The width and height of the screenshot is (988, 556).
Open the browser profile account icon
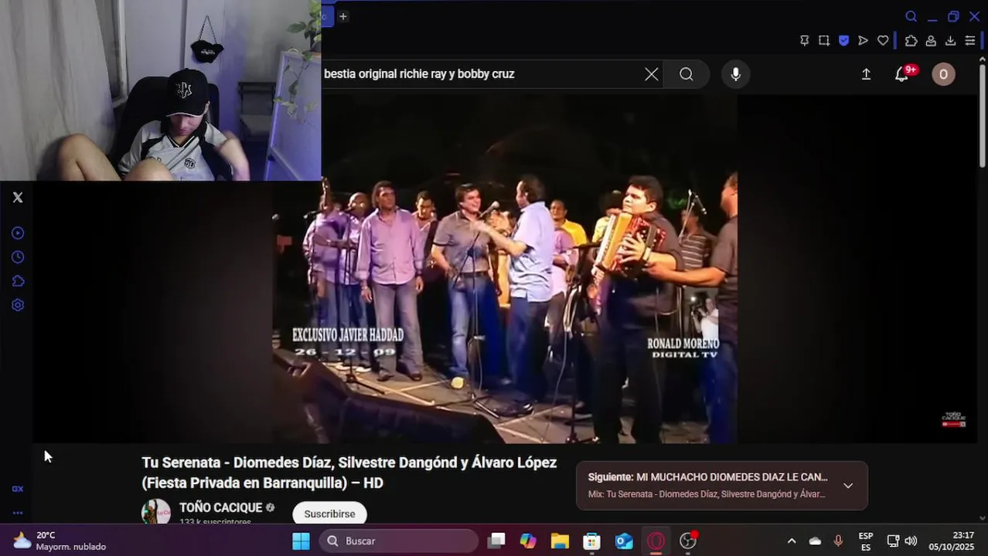coord(931,41)
